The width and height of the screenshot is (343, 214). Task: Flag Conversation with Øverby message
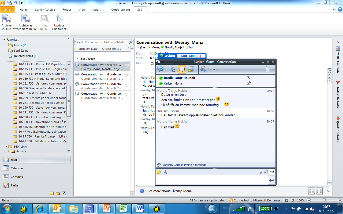127,66
